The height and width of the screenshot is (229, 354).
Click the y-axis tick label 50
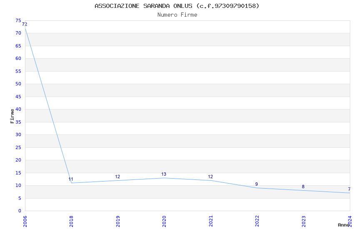pyautogui.click(x=18, y=84)
